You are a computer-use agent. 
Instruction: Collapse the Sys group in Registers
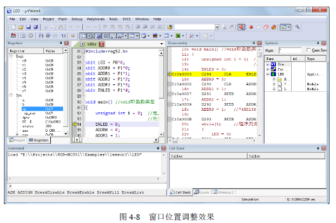[12, 96]
